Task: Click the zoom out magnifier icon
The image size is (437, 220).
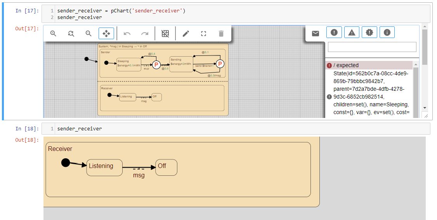Action: 88,34
